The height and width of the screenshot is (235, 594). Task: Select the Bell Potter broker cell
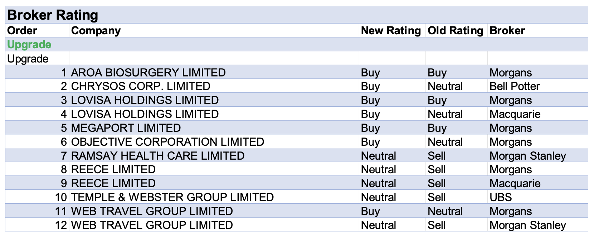coord(515,86)
